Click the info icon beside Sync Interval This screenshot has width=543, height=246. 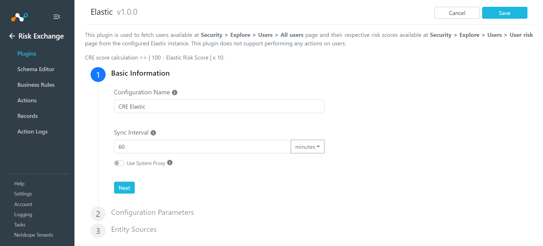[153, 133]
